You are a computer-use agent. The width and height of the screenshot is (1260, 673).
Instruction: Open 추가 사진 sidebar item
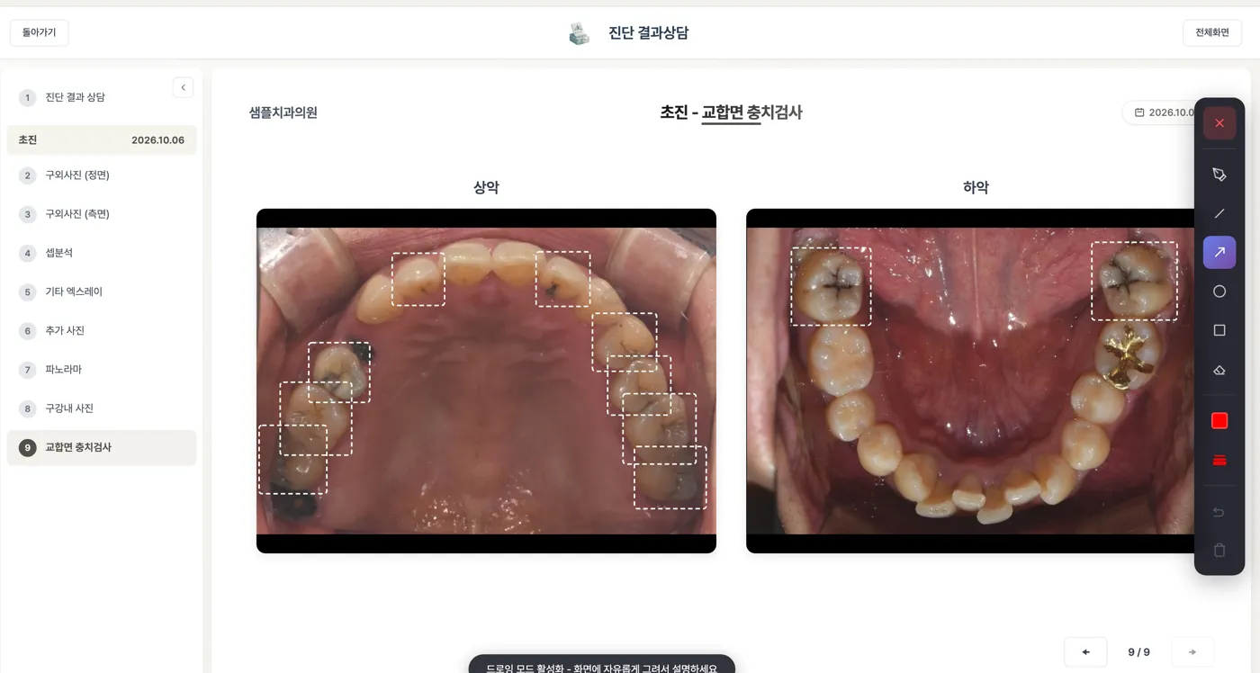[102, 330]
